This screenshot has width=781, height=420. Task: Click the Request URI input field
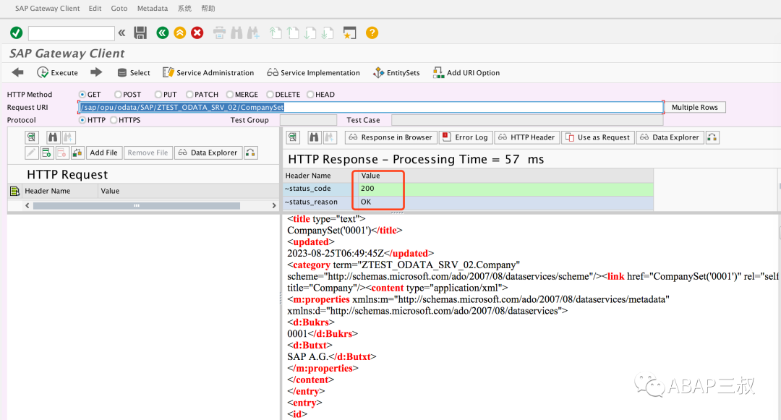[371, 107]
